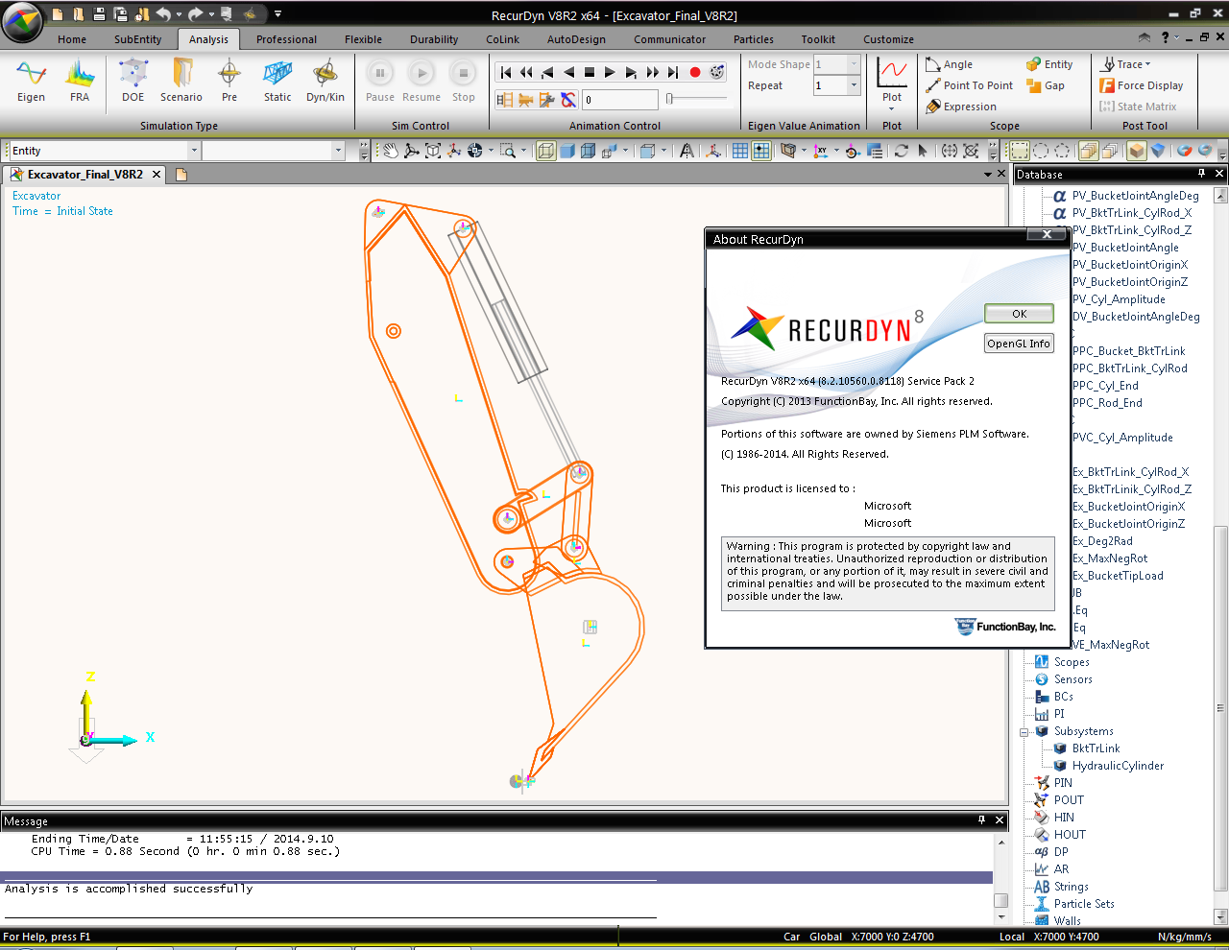Screen dimensions: 1229x950
Task: Click the OpenGL Info button
Action: pos(1019,344)
